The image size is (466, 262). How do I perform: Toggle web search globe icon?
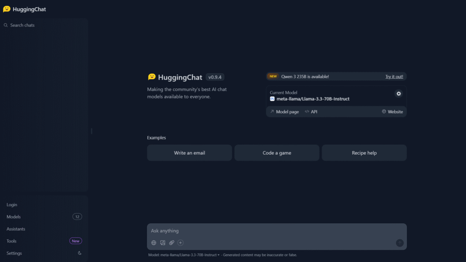coord(154,243)
